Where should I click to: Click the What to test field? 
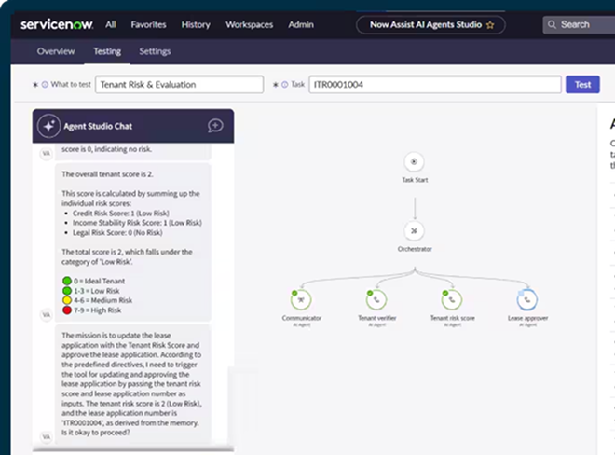[179, 85]
